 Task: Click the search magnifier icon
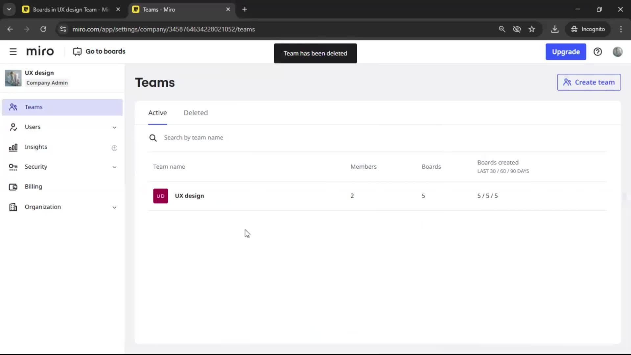(153, 138)
